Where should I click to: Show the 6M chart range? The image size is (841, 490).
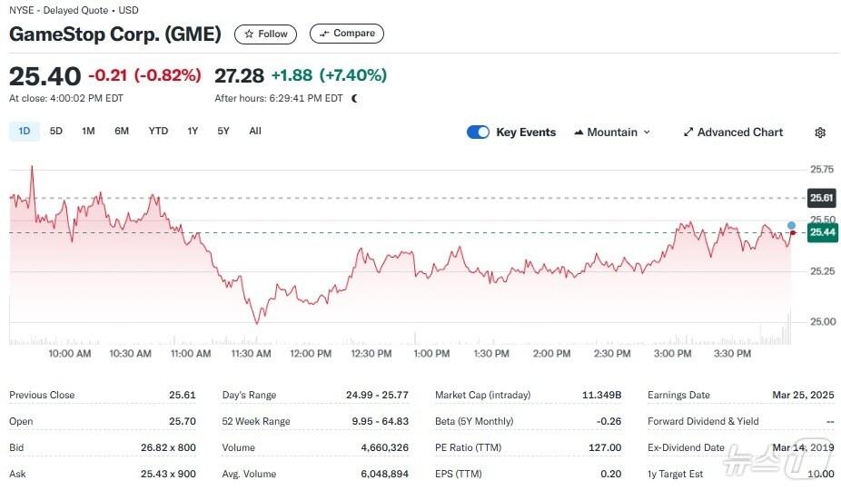(x=122, y=131)
